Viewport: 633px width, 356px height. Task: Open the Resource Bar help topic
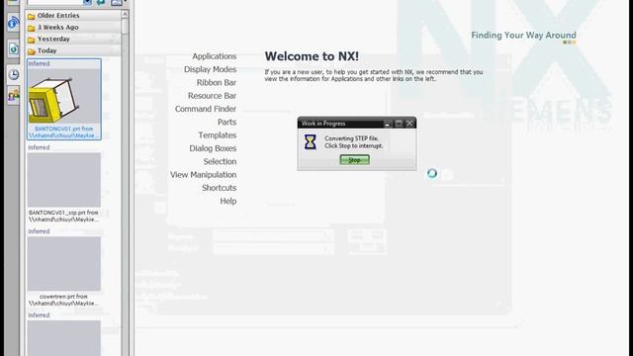click(x=212, y=96)
